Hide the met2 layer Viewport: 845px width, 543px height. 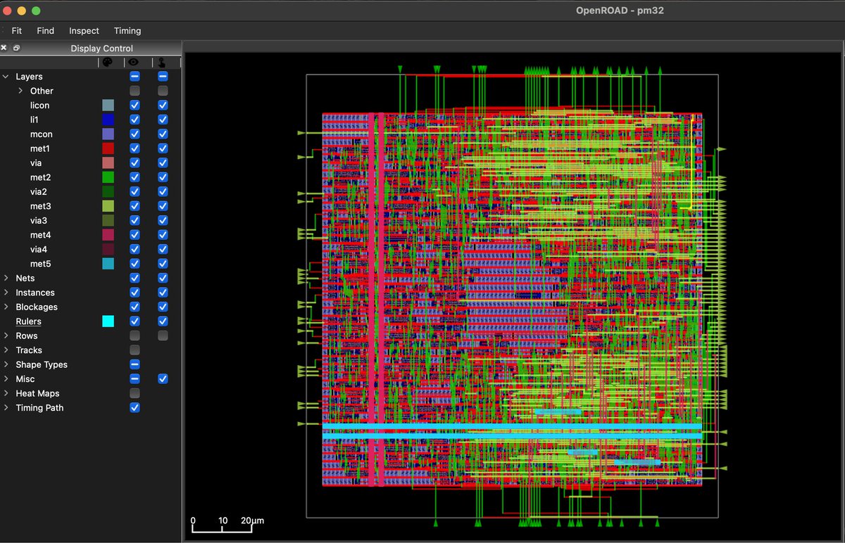pyautogui.click(x=134, y=177)
